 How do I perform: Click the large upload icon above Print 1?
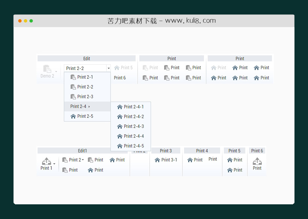click(46, 161)
